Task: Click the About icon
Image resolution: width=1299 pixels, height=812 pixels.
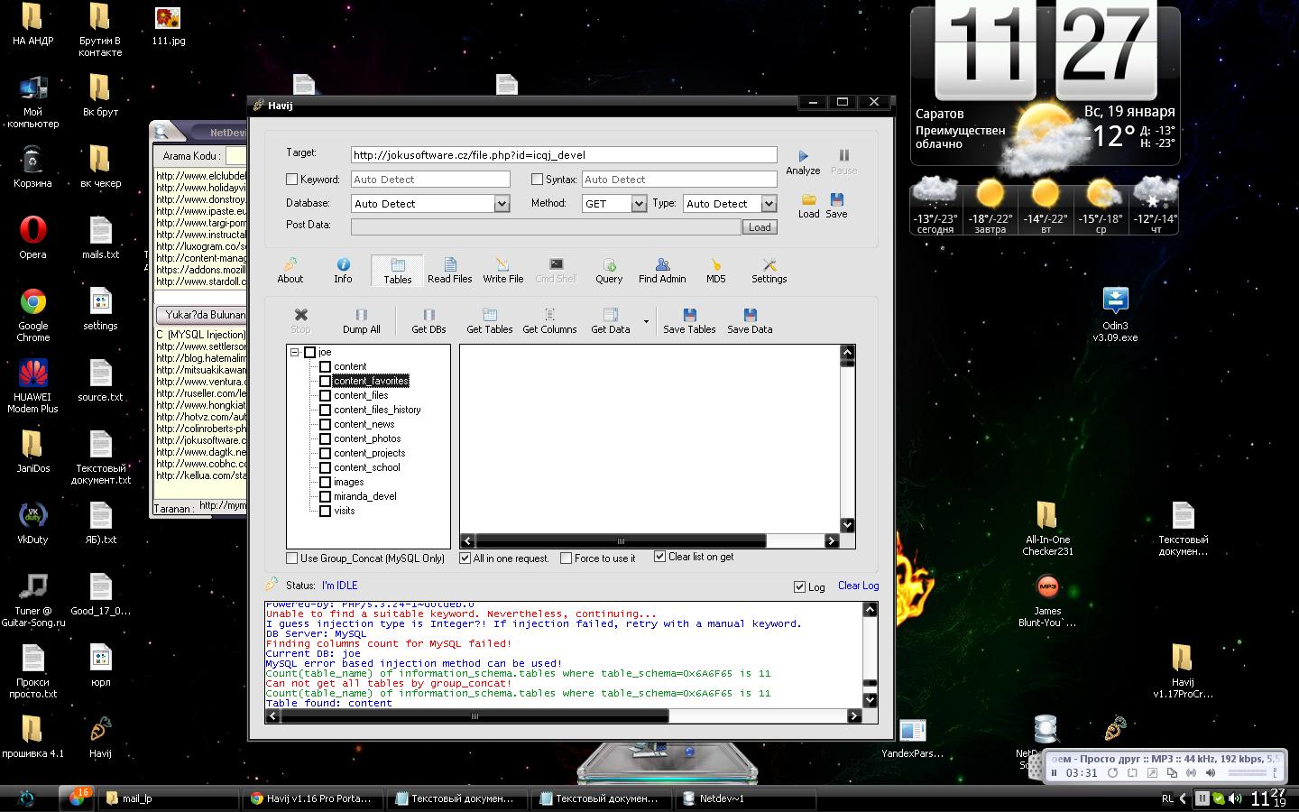Action: pos(290,264)
